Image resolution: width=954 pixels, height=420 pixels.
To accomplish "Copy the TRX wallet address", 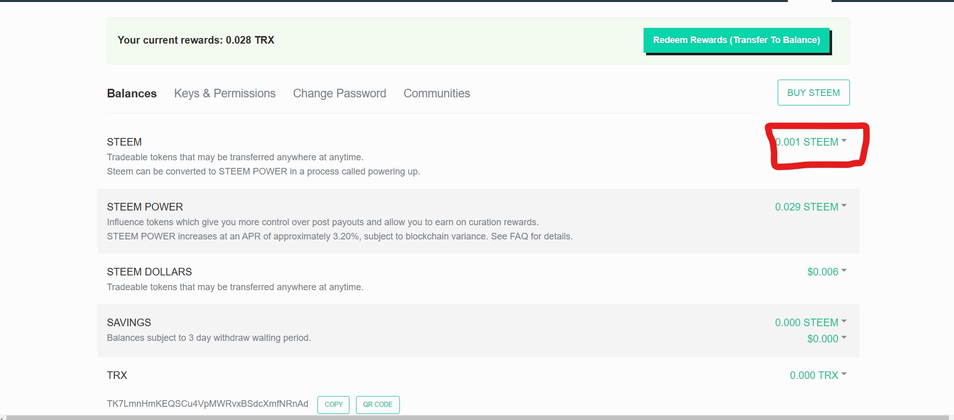I will coord(333,405).
